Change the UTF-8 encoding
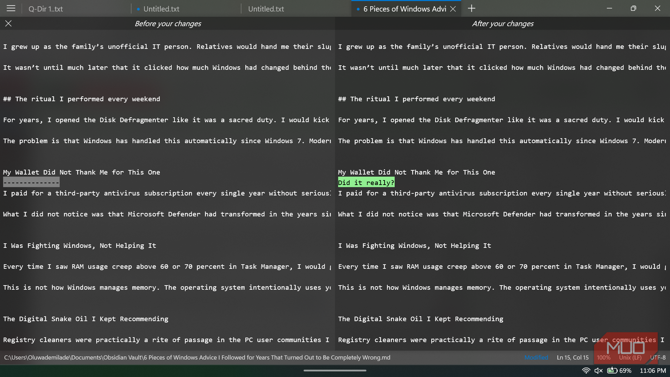 pos(658,357)
